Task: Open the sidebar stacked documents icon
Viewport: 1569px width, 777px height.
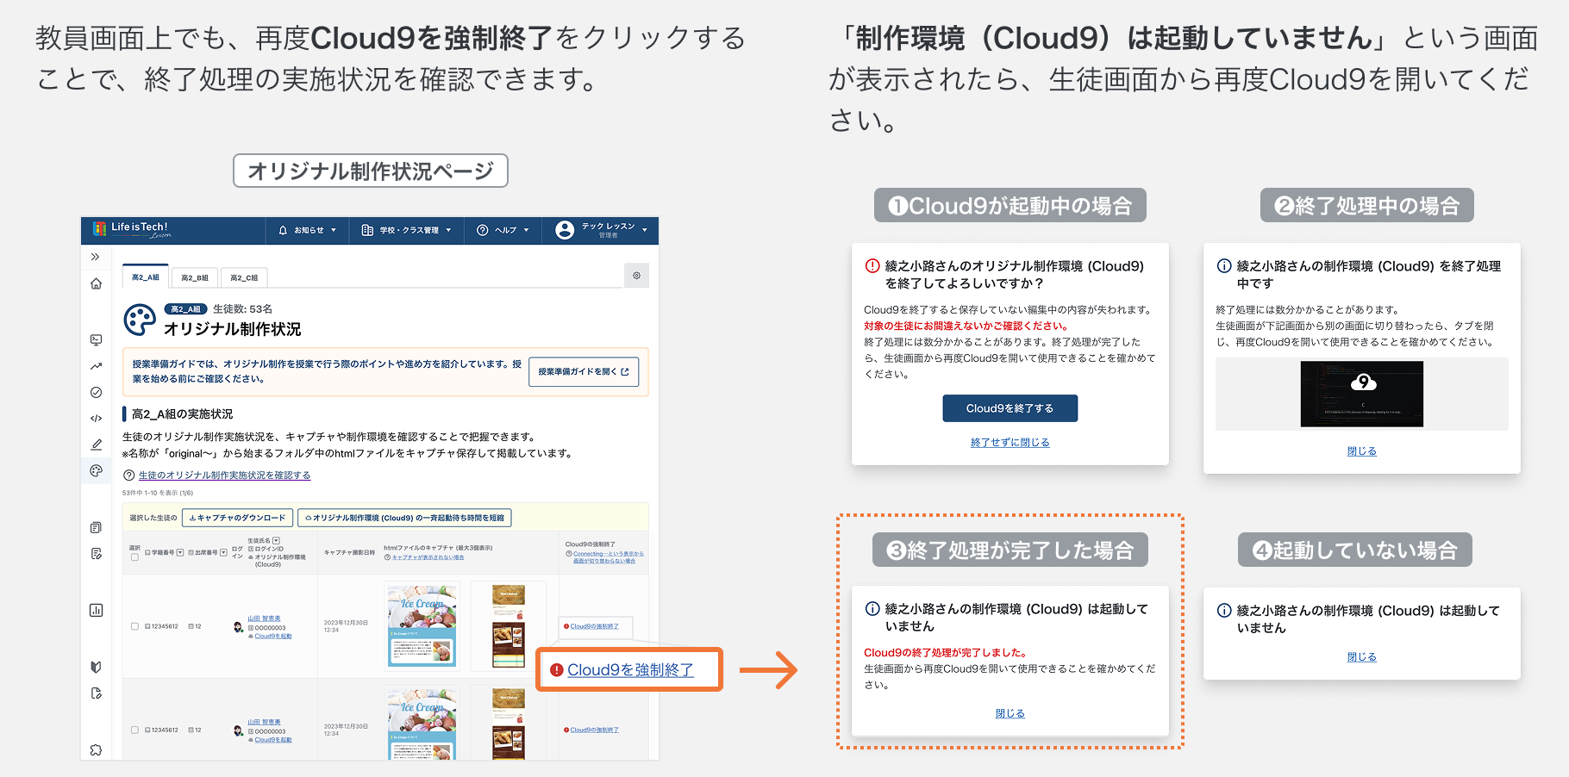Action: pos(96,527)
